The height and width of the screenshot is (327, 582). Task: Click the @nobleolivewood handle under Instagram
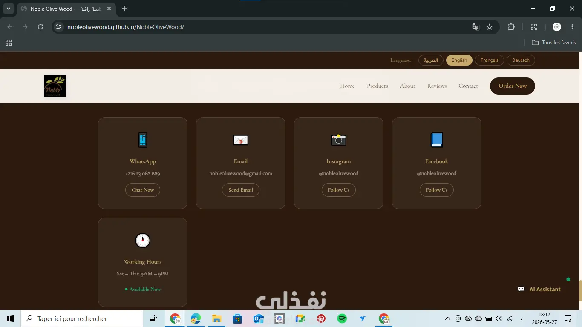coord(339,173)
